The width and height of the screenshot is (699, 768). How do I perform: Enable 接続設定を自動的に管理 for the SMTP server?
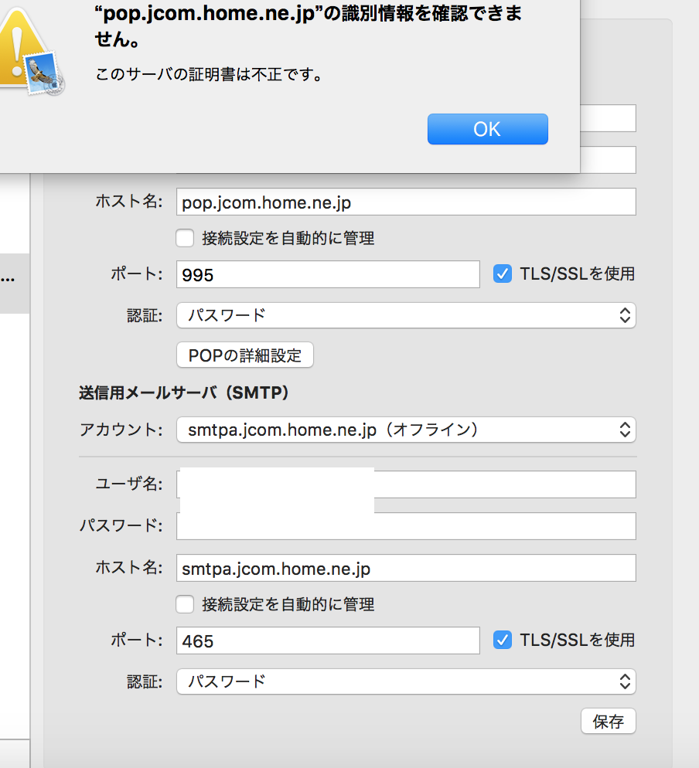point(185,604)
